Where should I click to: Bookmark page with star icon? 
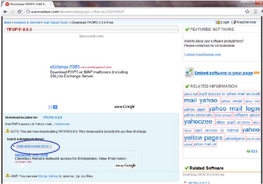(247, 11)
